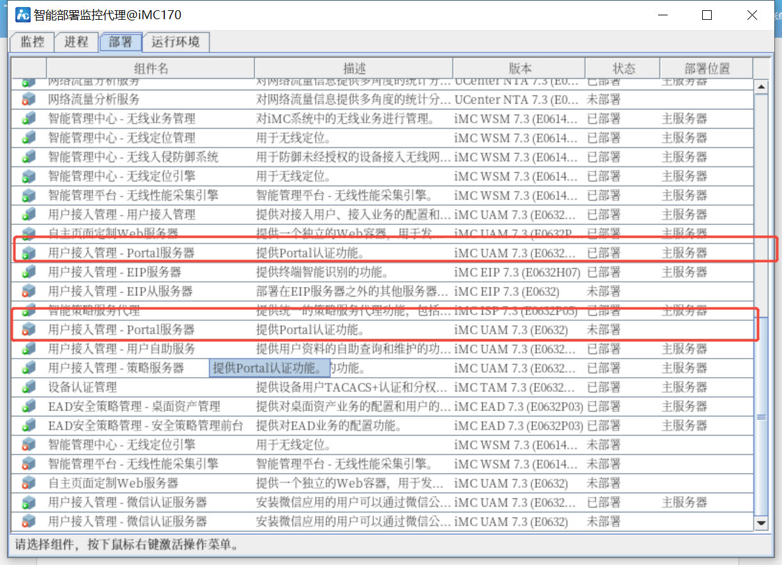This screenshot has height=565, width=782.
Task: Click 未部署 status in EIP从服务器 row
Action: click(604, 291)
